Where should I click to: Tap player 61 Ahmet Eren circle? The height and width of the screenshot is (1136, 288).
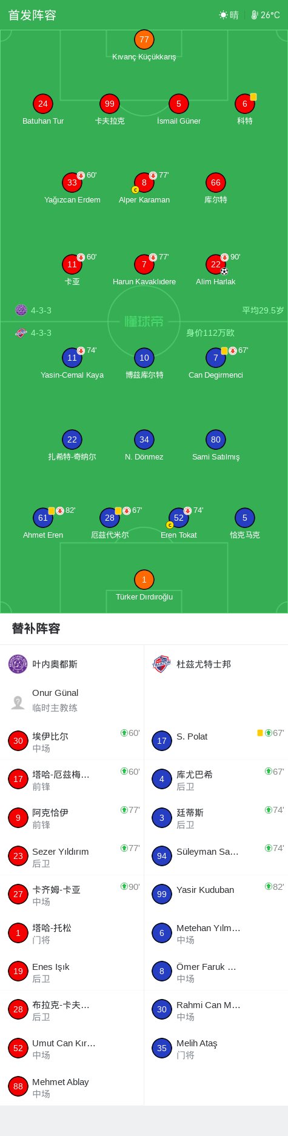click(x=42, y=518)
